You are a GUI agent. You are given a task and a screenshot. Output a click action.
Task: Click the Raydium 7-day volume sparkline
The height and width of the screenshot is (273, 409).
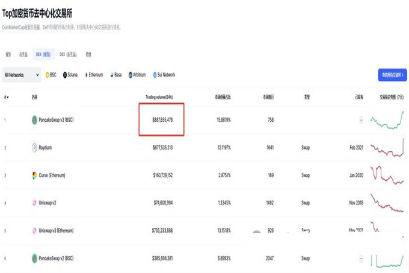coord(387,148)
